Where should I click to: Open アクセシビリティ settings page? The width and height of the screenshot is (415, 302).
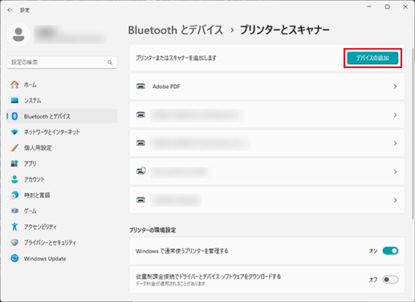[x=62, y=227]
